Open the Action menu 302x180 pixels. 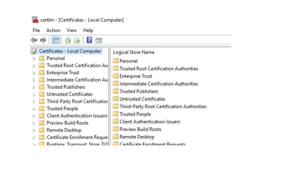click(x=53, y=30)
